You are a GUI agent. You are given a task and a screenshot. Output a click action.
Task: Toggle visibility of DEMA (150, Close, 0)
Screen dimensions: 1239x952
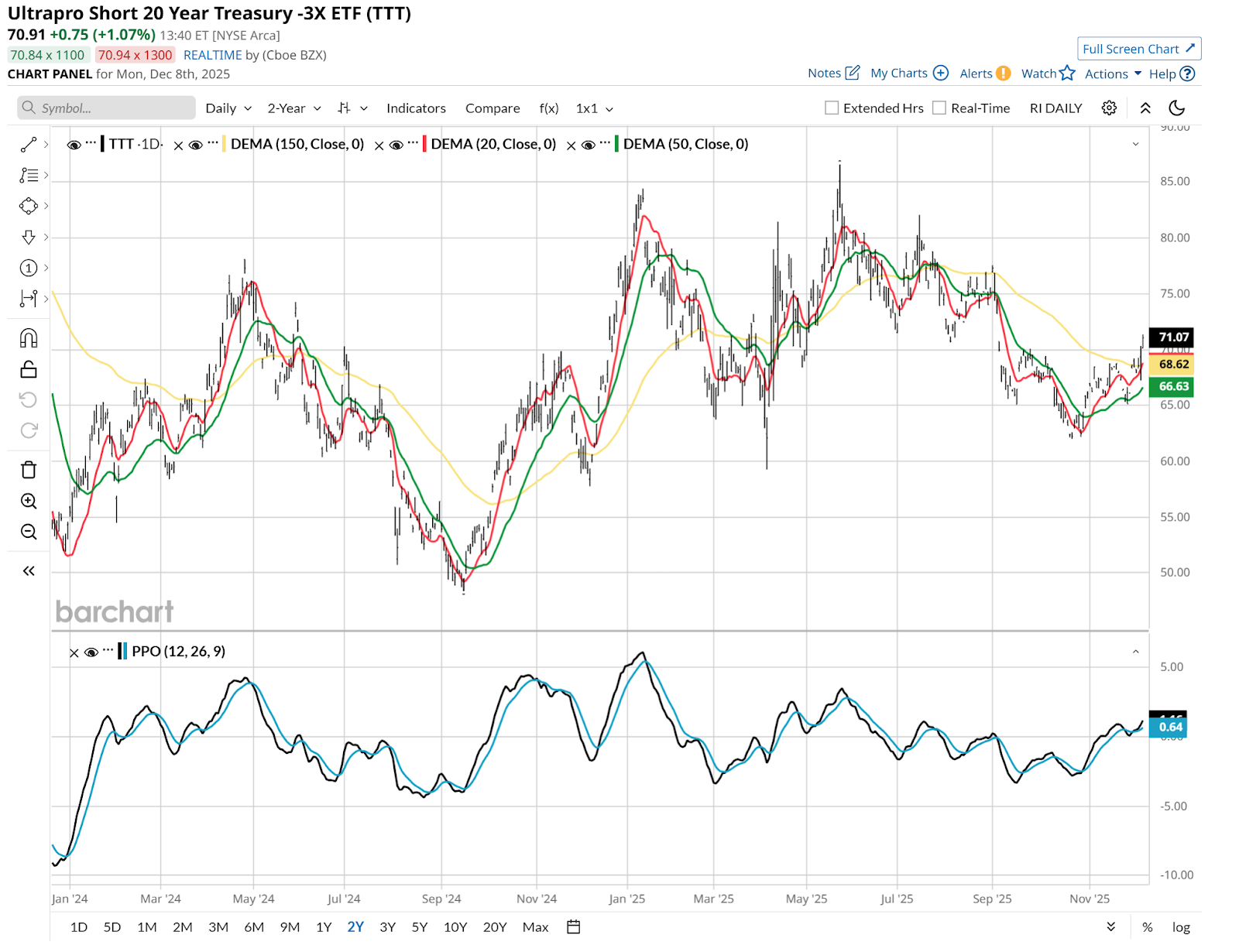196,145
